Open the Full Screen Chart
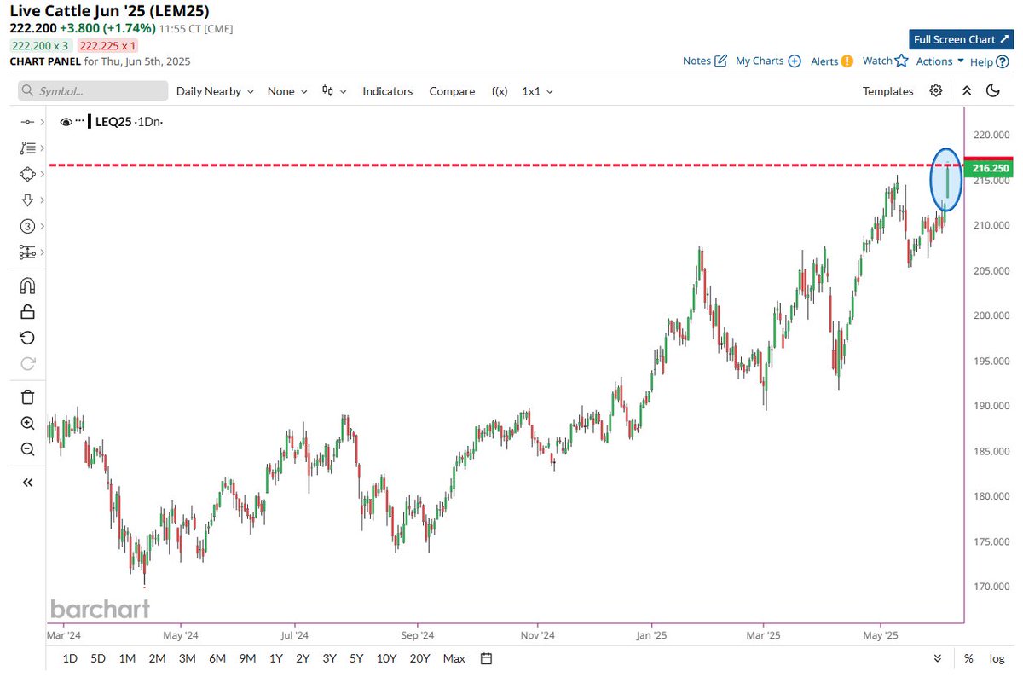The width and height of the screenshot is (1023, 677). point(961,39)
